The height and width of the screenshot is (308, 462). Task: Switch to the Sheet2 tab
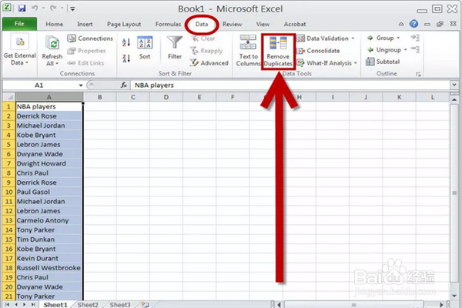pyautogui.click(x=88, y=304)
